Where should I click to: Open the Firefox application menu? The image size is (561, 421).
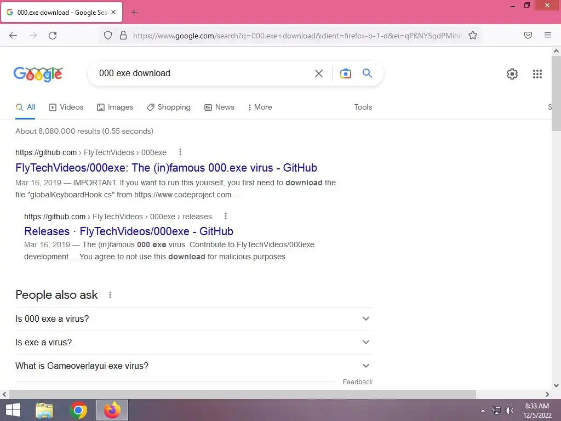pos(548,35)
